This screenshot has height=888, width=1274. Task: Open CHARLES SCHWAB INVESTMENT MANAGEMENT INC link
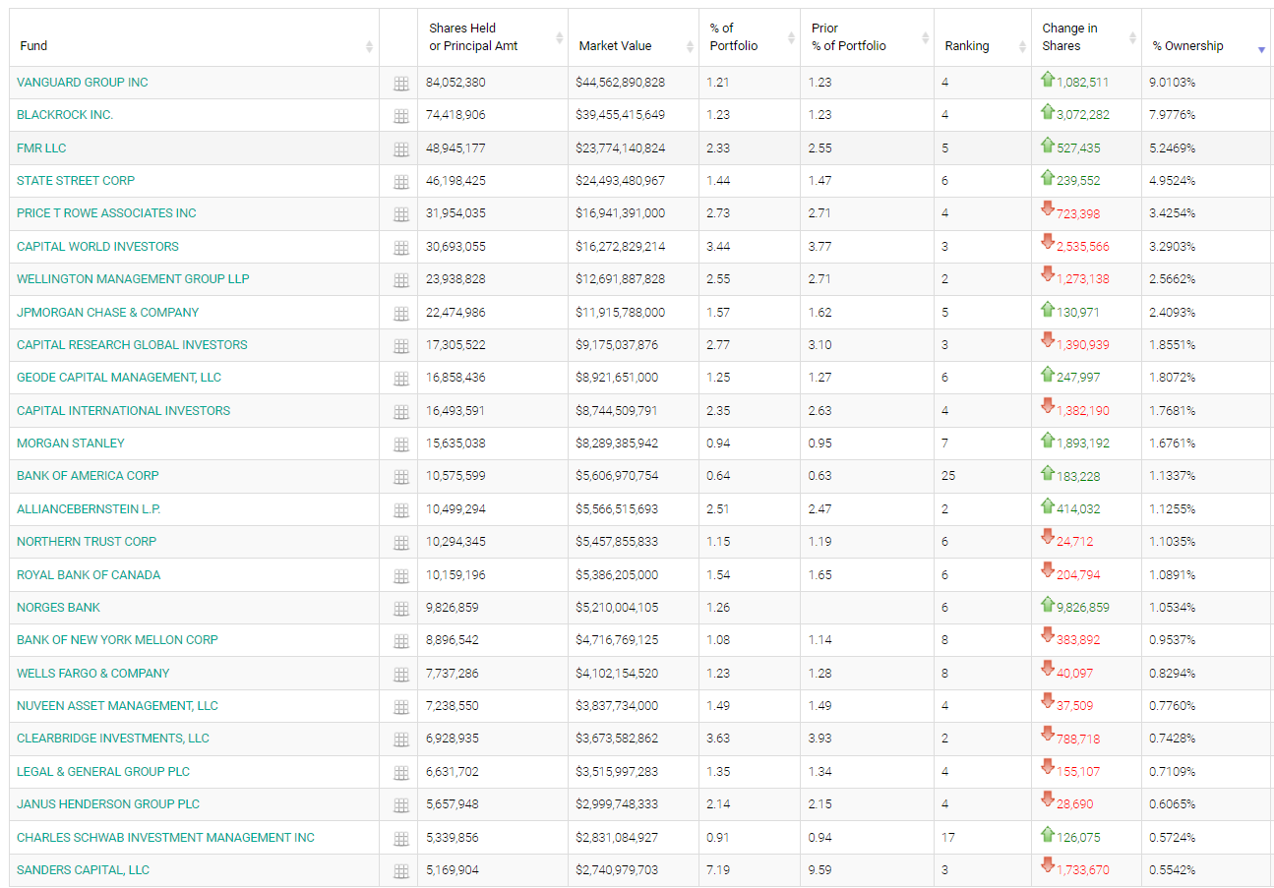165,838
